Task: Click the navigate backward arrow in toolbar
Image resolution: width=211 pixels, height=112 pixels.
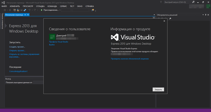Action: click(5, 10)
